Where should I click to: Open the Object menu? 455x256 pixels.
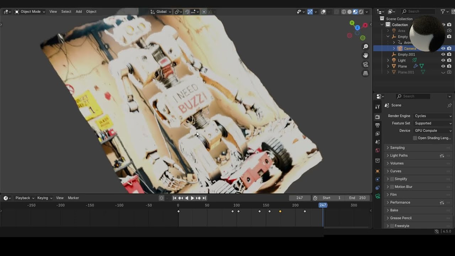[x=91, y=12]
